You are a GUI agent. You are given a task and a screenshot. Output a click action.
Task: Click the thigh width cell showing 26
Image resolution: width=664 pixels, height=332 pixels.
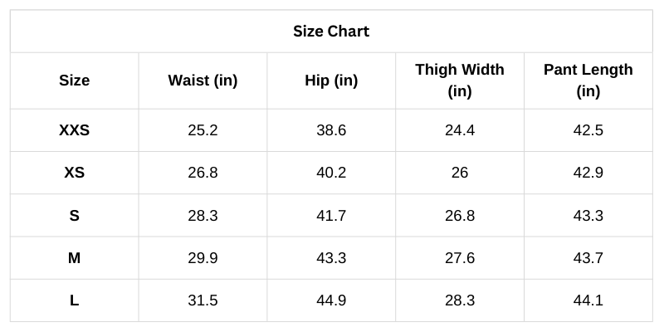point(460,173)
